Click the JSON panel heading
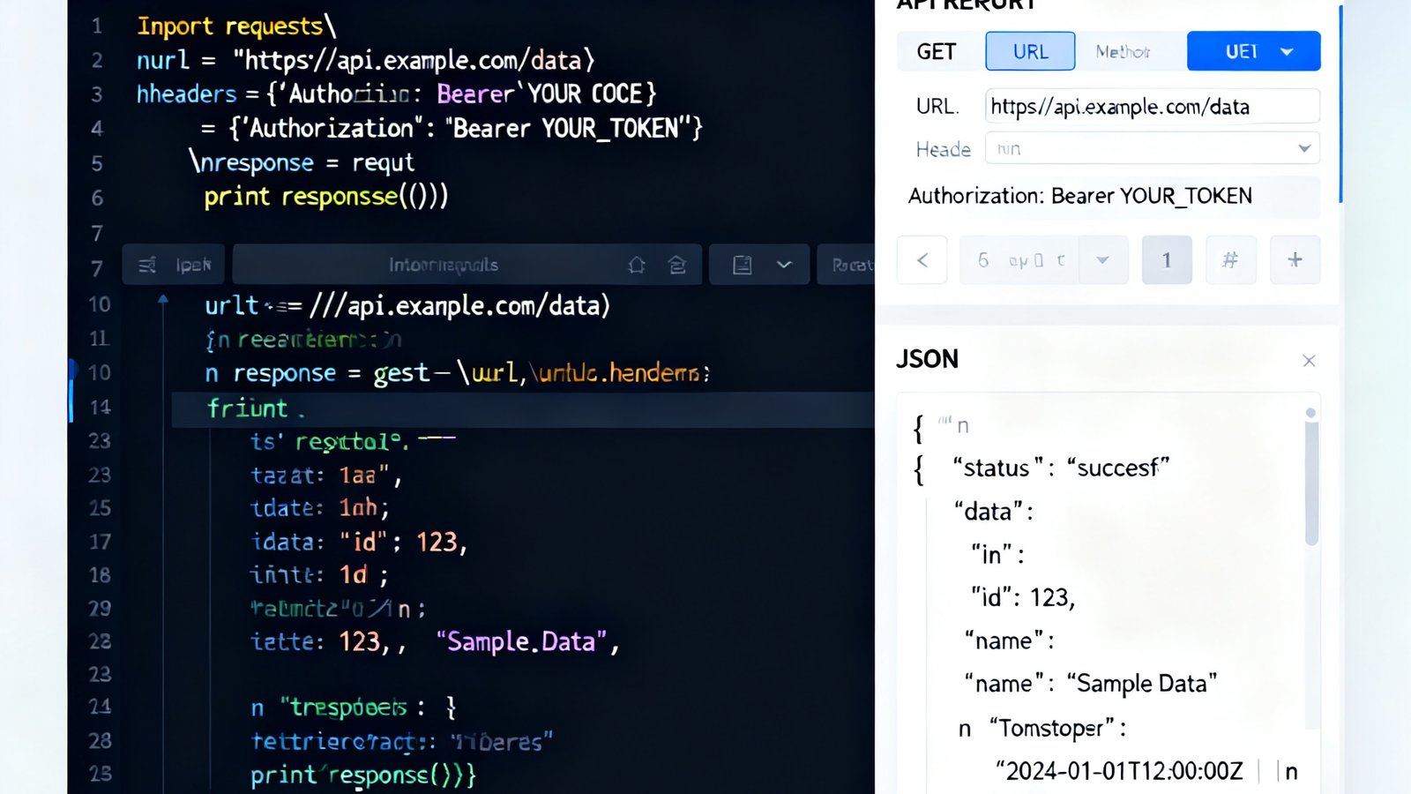Screen dimensions: 1411x794 [927, 359]
